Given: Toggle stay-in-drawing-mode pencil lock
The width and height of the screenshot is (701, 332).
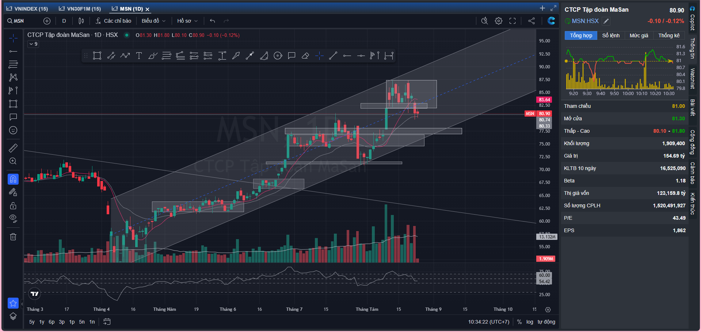Looking at the screenshot, I should (x=13, y=192).
